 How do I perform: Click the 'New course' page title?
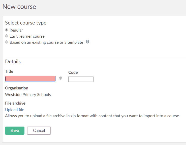coord(19,7)
